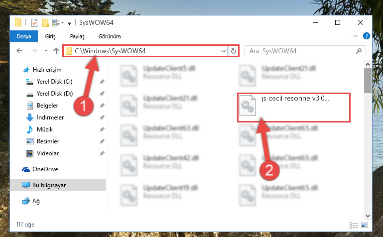Unpin Belgeler from quick access
The height and width of the screenshot is (237, 383).
[102, 106]
